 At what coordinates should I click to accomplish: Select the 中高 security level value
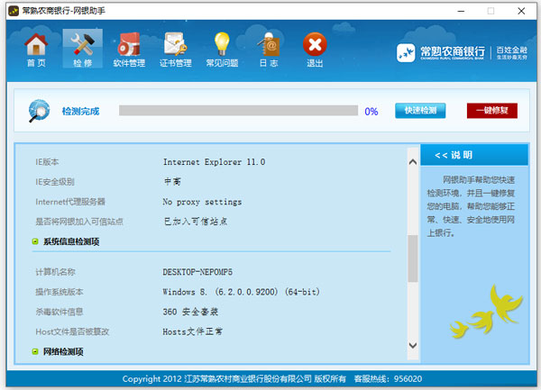click(x=172, y=182)
